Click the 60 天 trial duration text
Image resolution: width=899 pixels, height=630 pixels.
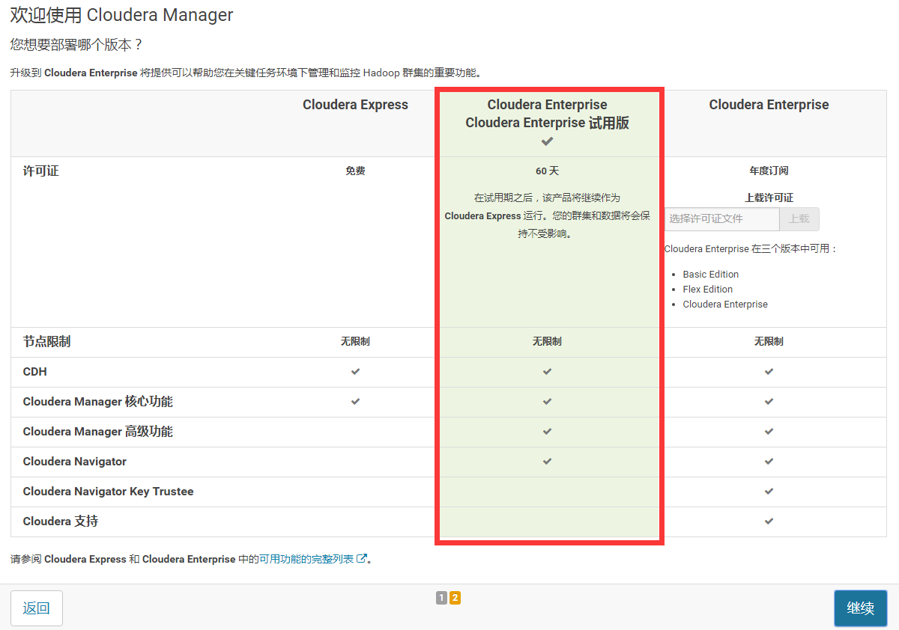coord(547,171)
